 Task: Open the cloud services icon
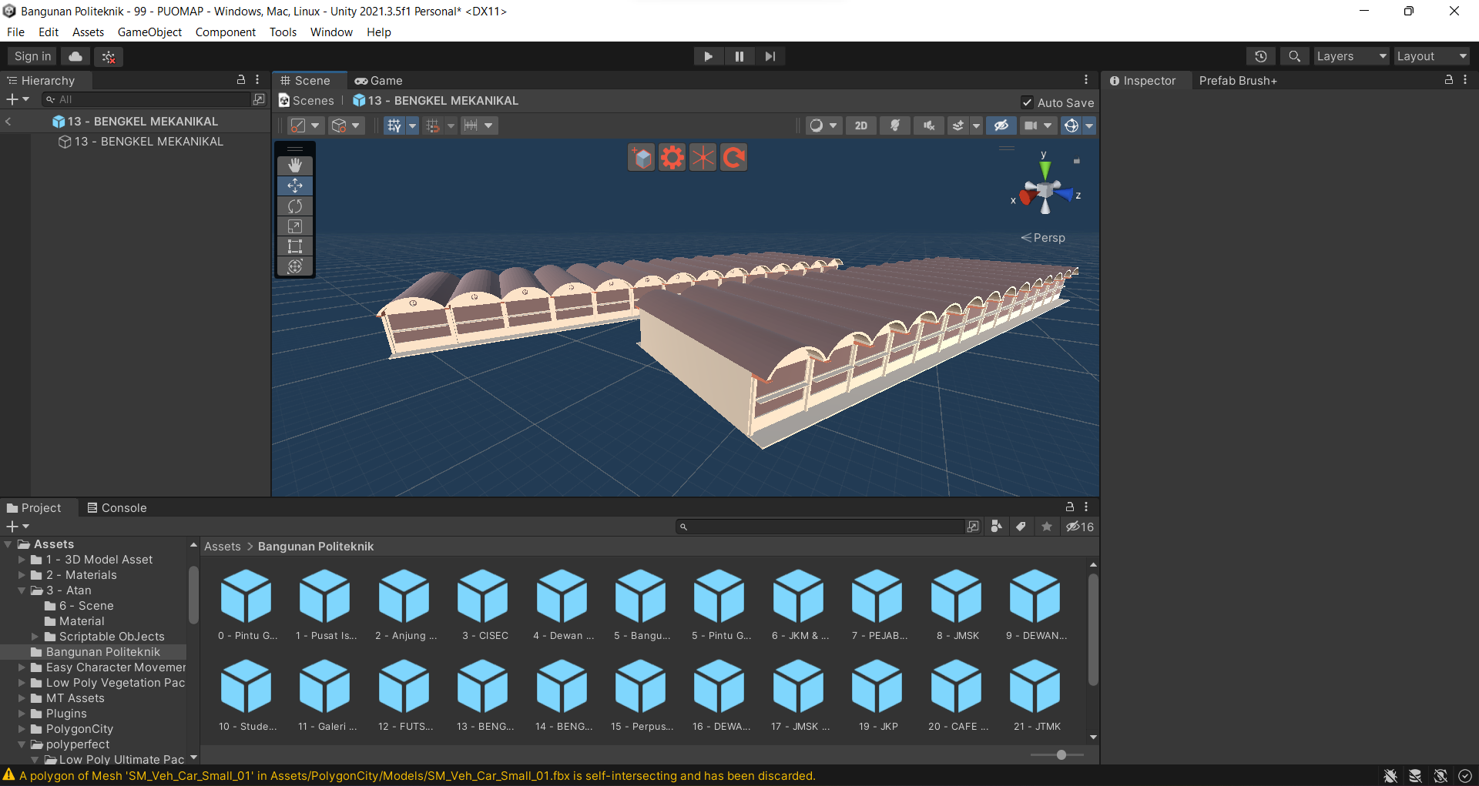coord(75,56)
